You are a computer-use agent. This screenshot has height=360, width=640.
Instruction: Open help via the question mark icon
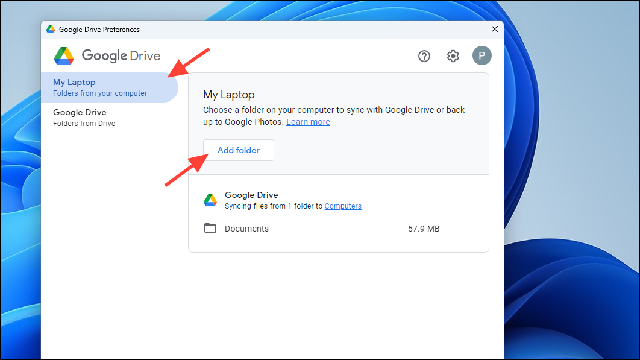click(x=424, y=55)
